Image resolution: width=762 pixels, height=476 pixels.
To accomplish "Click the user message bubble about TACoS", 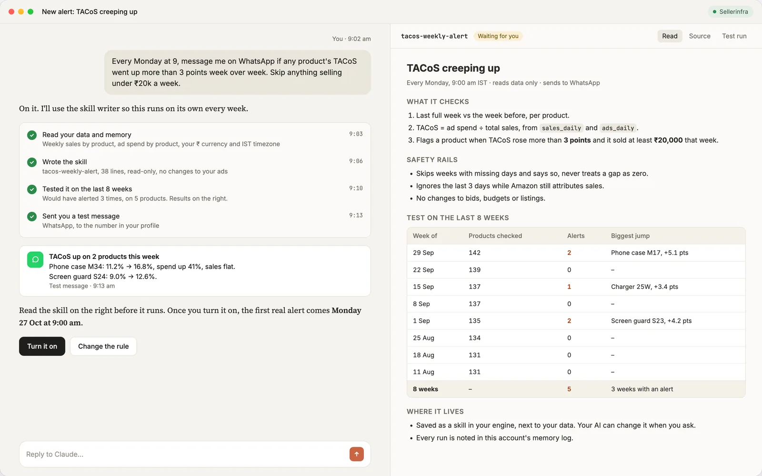I will click(x=238, y=72).
